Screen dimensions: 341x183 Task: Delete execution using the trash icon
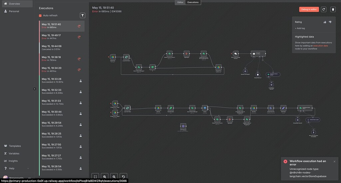(333, 10)
